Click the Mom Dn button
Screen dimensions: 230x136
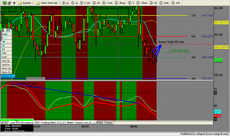pos(7,72)
